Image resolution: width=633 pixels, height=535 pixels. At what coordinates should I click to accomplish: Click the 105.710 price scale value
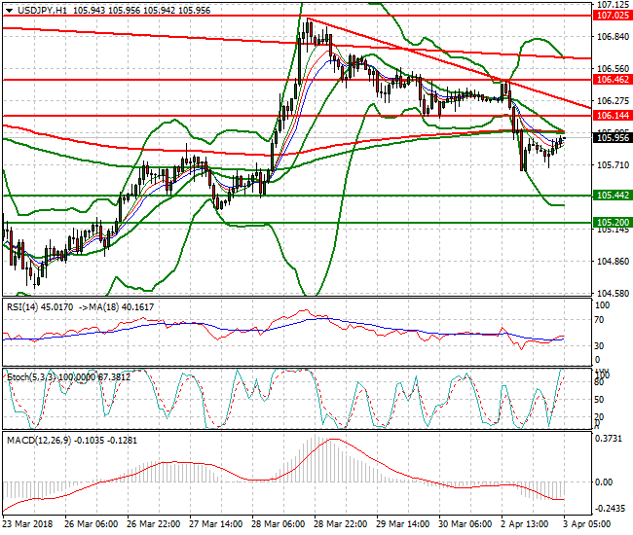point(613,165)
